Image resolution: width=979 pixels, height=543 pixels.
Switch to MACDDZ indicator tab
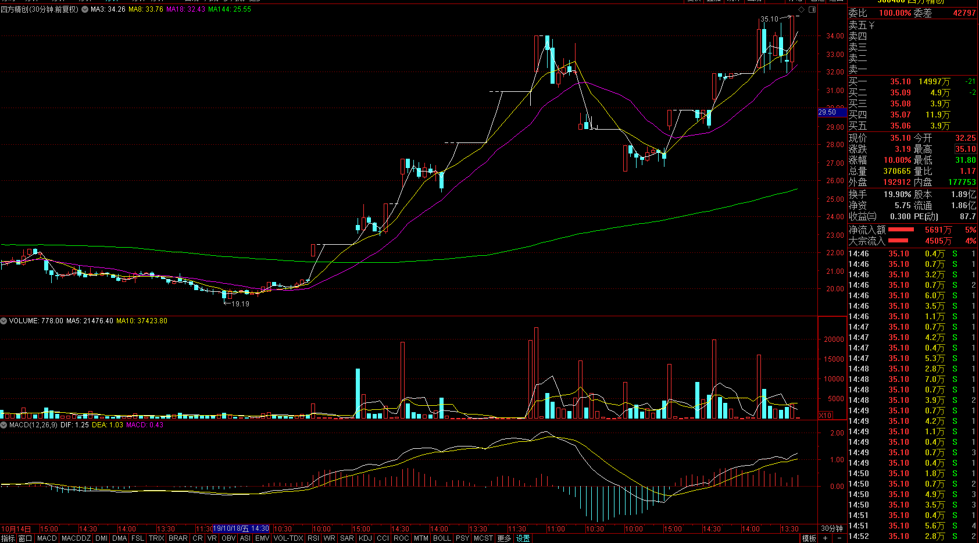coord(76,538)
